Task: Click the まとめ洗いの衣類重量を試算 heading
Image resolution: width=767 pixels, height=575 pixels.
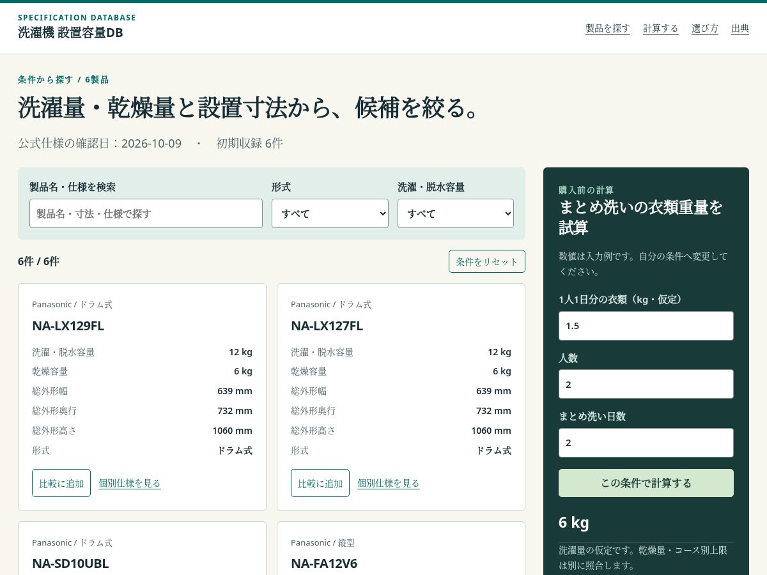Action: [641, 217]
